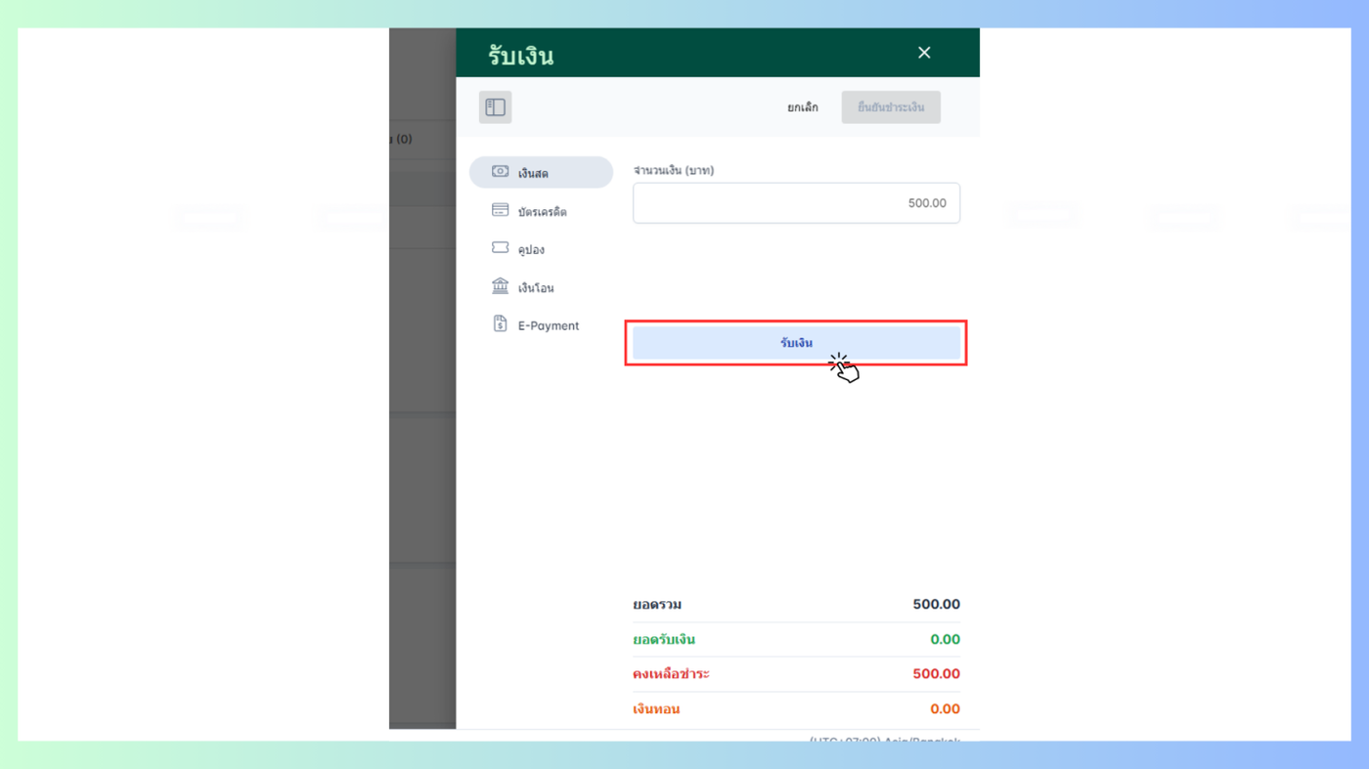Click the ยกเลิก cancel button
1369x769 pixels.
coord(803,107)
